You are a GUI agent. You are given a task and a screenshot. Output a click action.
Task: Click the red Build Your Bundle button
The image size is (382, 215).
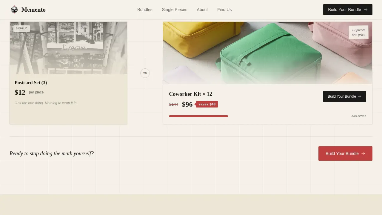pos(345,153)
